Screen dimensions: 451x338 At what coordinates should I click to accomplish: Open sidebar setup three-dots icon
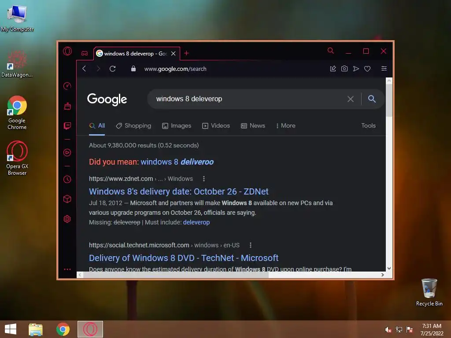pos(67,269)
